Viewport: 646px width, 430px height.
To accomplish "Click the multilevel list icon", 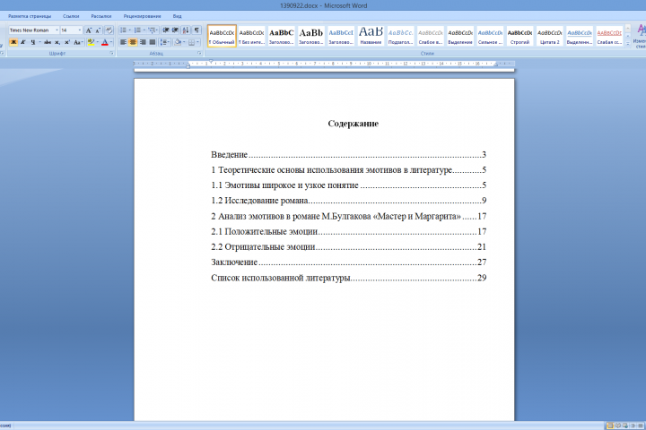I will (152, 30).
